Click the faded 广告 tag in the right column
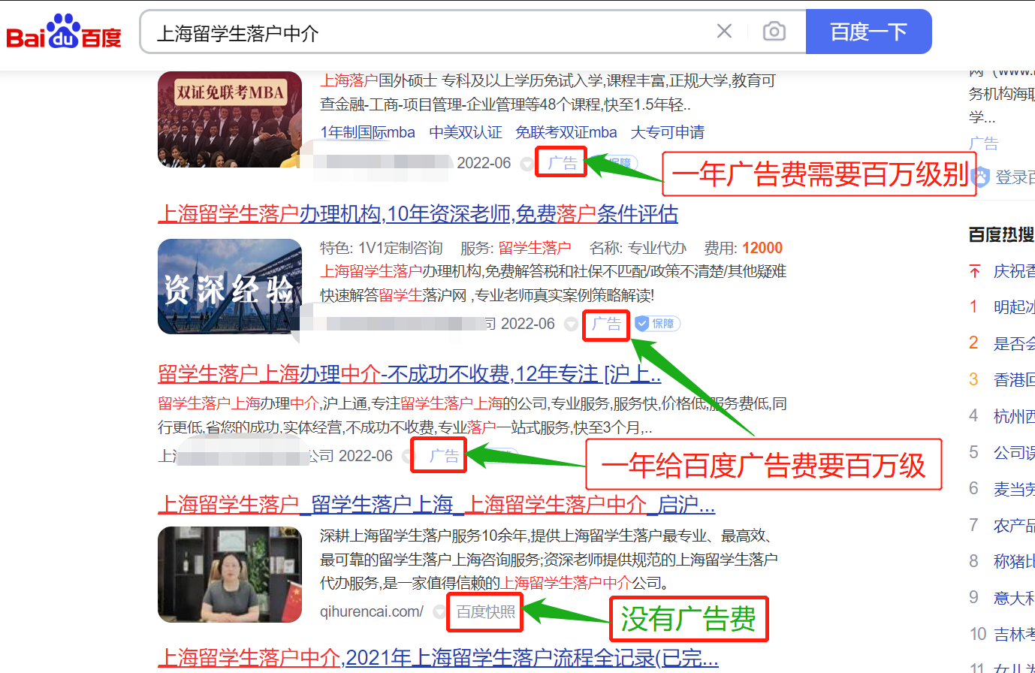 tap(983, 143)
